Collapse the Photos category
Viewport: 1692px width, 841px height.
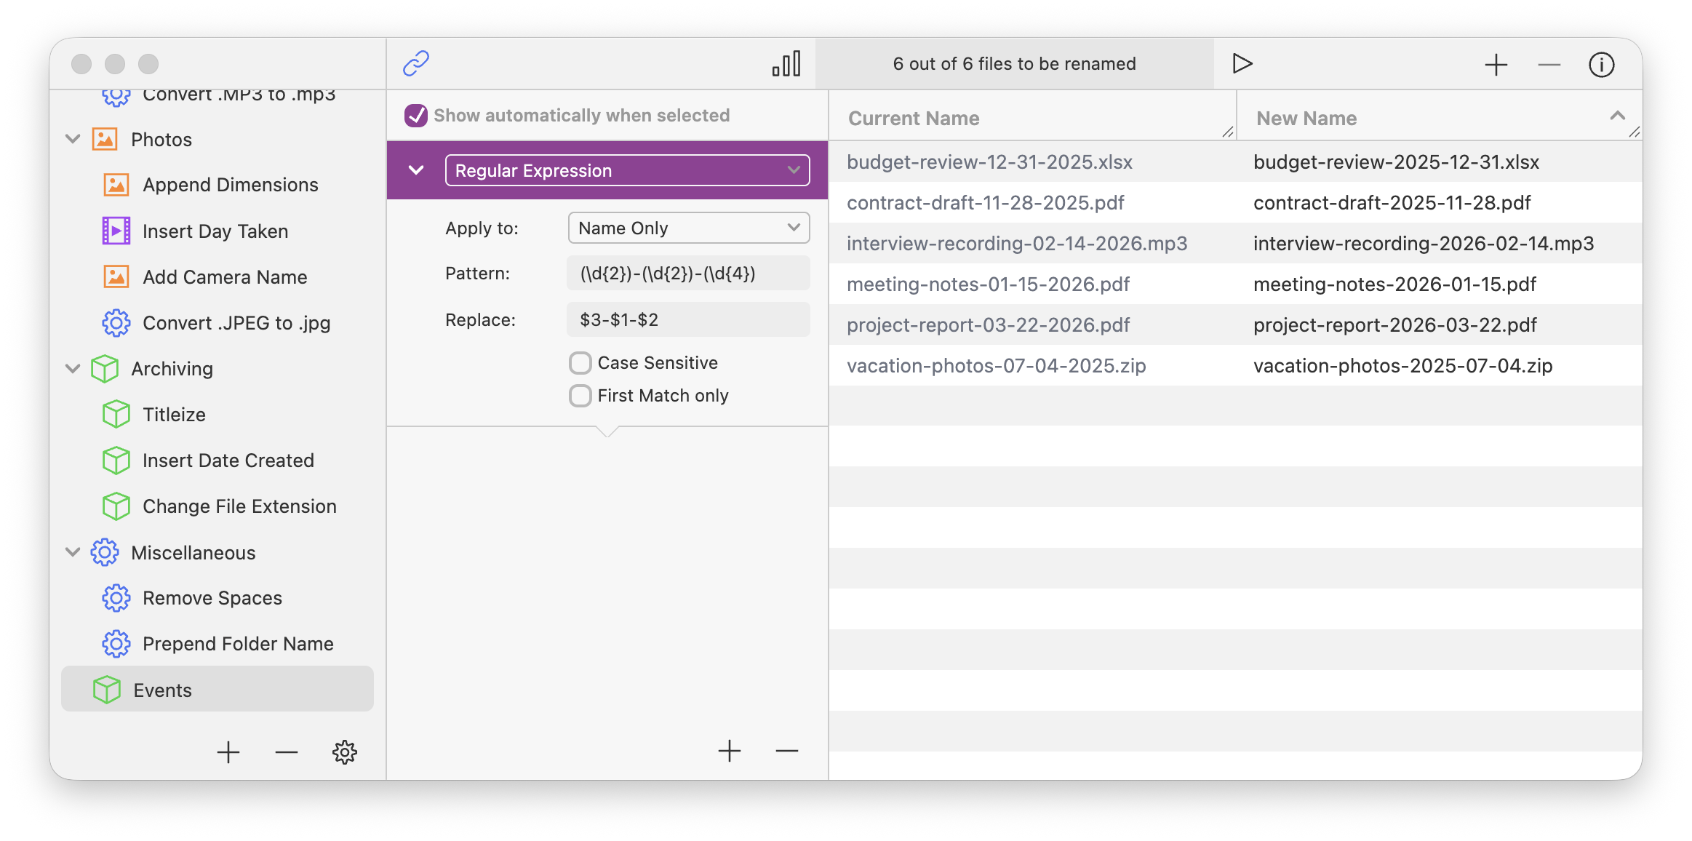click(72, 139)
